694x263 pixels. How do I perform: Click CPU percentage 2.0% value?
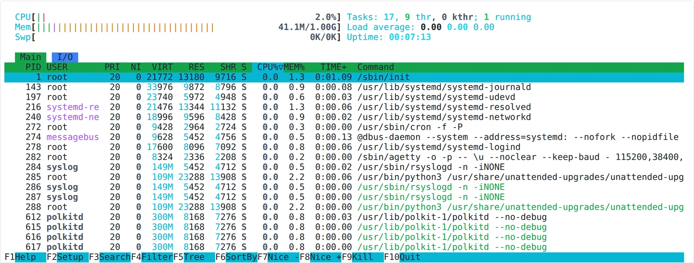point(325,17)
